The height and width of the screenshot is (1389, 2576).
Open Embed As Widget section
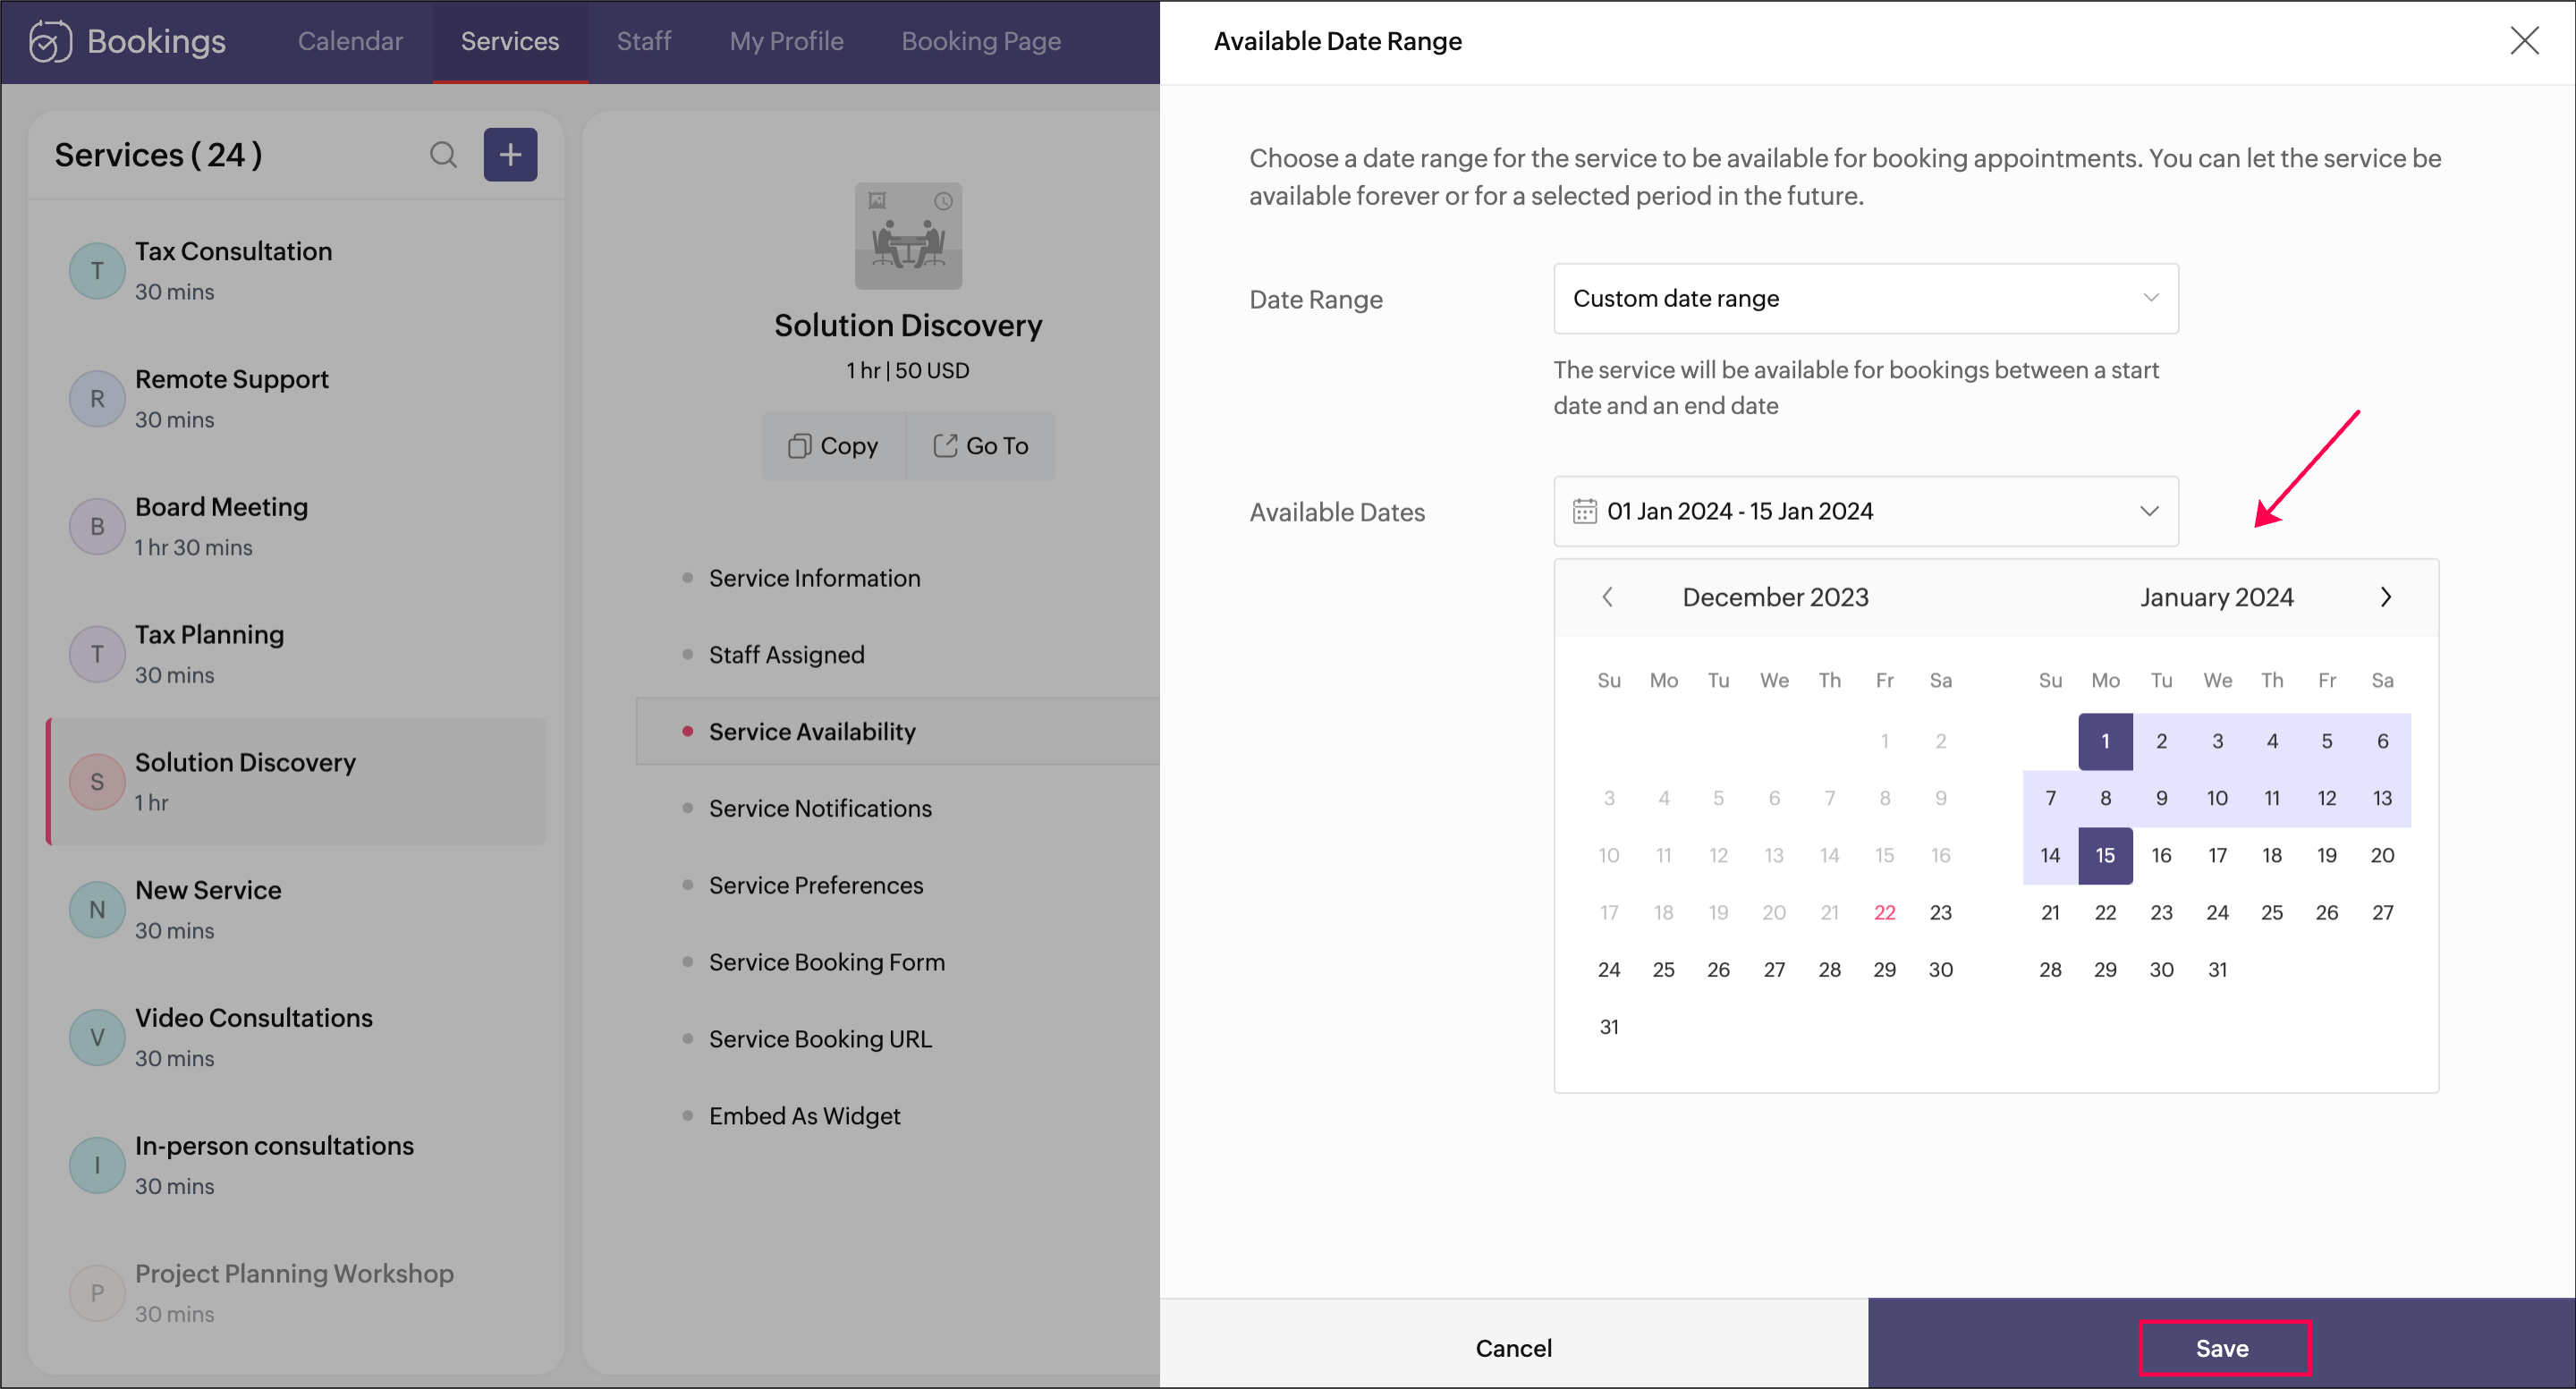pyautogui.click(x=804, y=1116)
